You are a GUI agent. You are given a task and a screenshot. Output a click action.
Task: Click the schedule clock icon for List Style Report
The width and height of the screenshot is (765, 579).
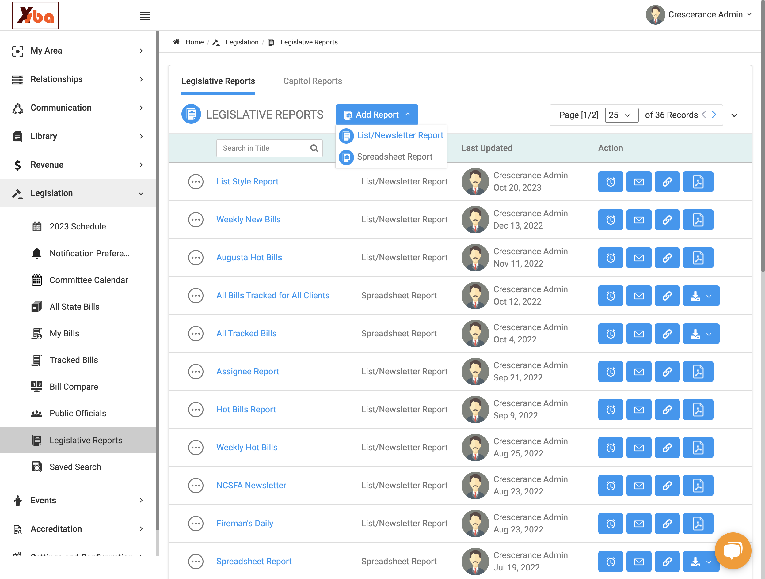(x=611, y=181)
